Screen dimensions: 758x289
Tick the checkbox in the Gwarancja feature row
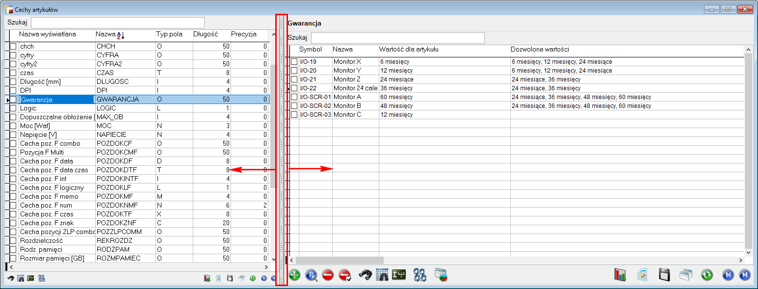click(x=14, y=99)
